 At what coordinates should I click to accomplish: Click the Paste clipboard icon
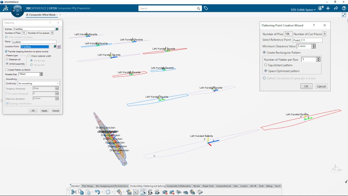click(x=88, y=192)
